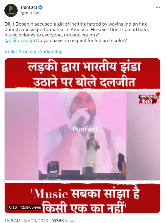Click the Amritsar Kesari logo in the video
Viewport: 166px width, 223px height.
pos(149,98)
